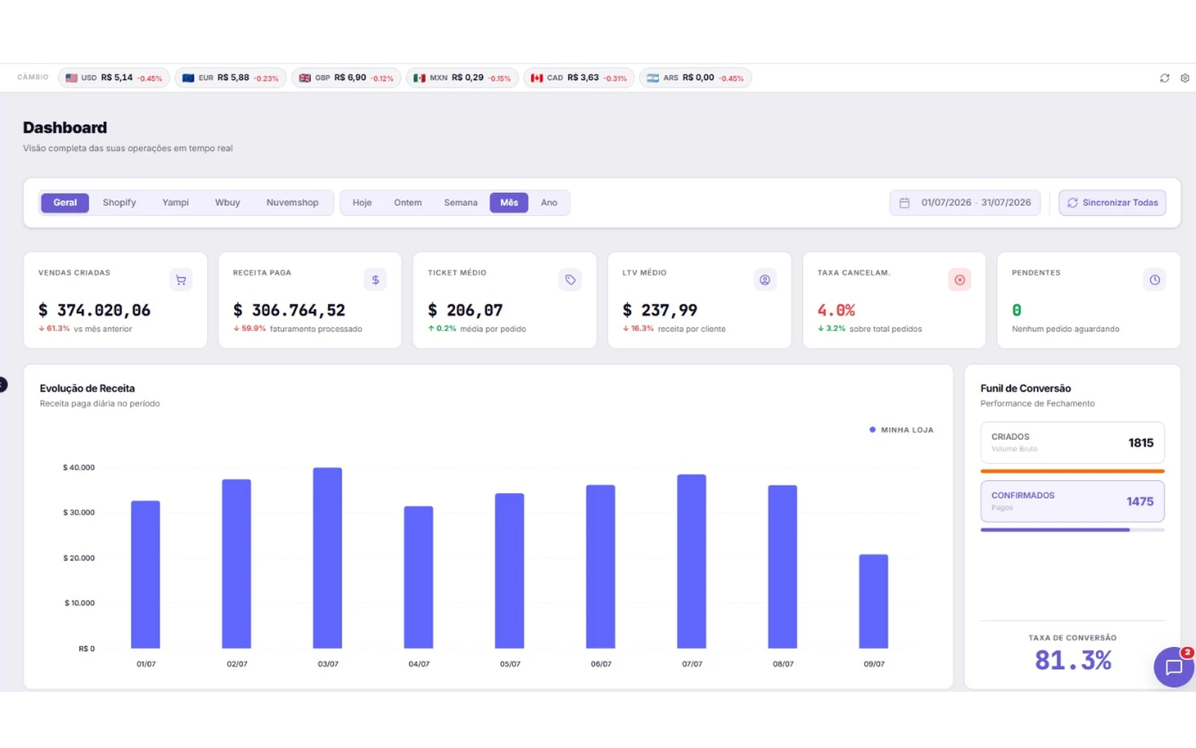Viewport: 1196px width, 748px height.
Task: Click the Confirmados funnel card
Action: (x=1073, y=501)
